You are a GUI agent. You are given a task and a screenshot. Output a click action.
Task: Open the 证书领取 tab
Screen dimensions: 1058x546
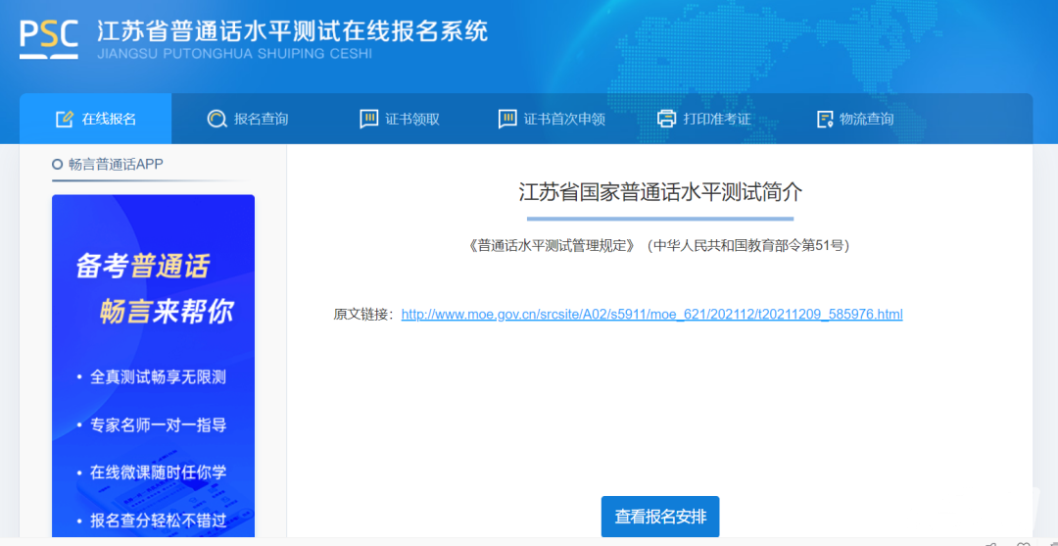(400, 120)
